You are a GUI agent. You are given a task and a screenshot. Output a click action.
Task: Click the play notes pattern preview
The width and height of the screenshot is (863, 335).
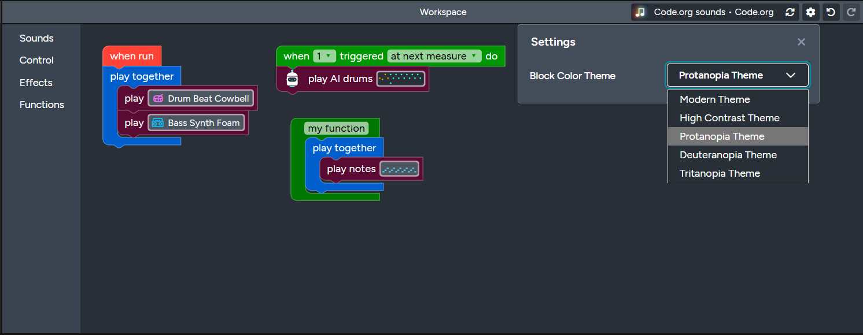pyautogui.click(x=400, y=169)
